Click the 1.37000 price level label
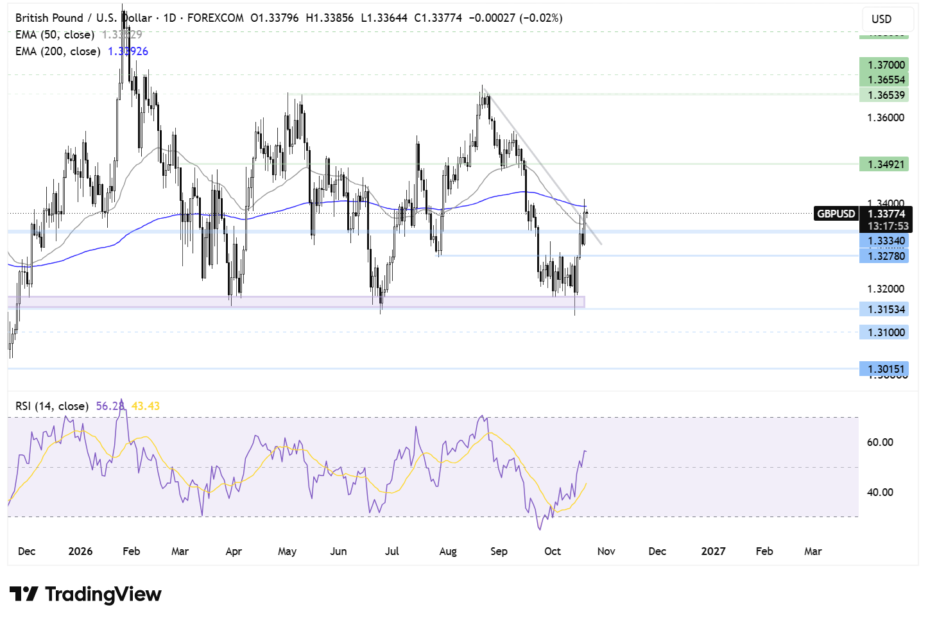 point(886,65)
